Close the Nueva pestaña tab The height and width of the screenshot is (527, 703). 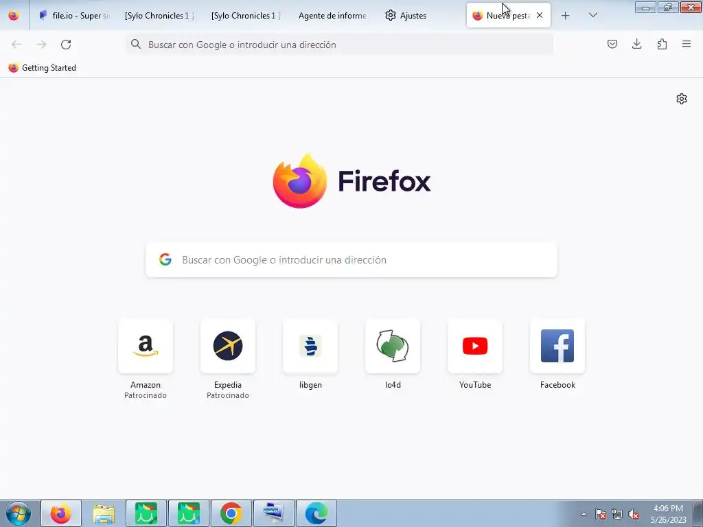pyautogui.click(x=540, y=15)
